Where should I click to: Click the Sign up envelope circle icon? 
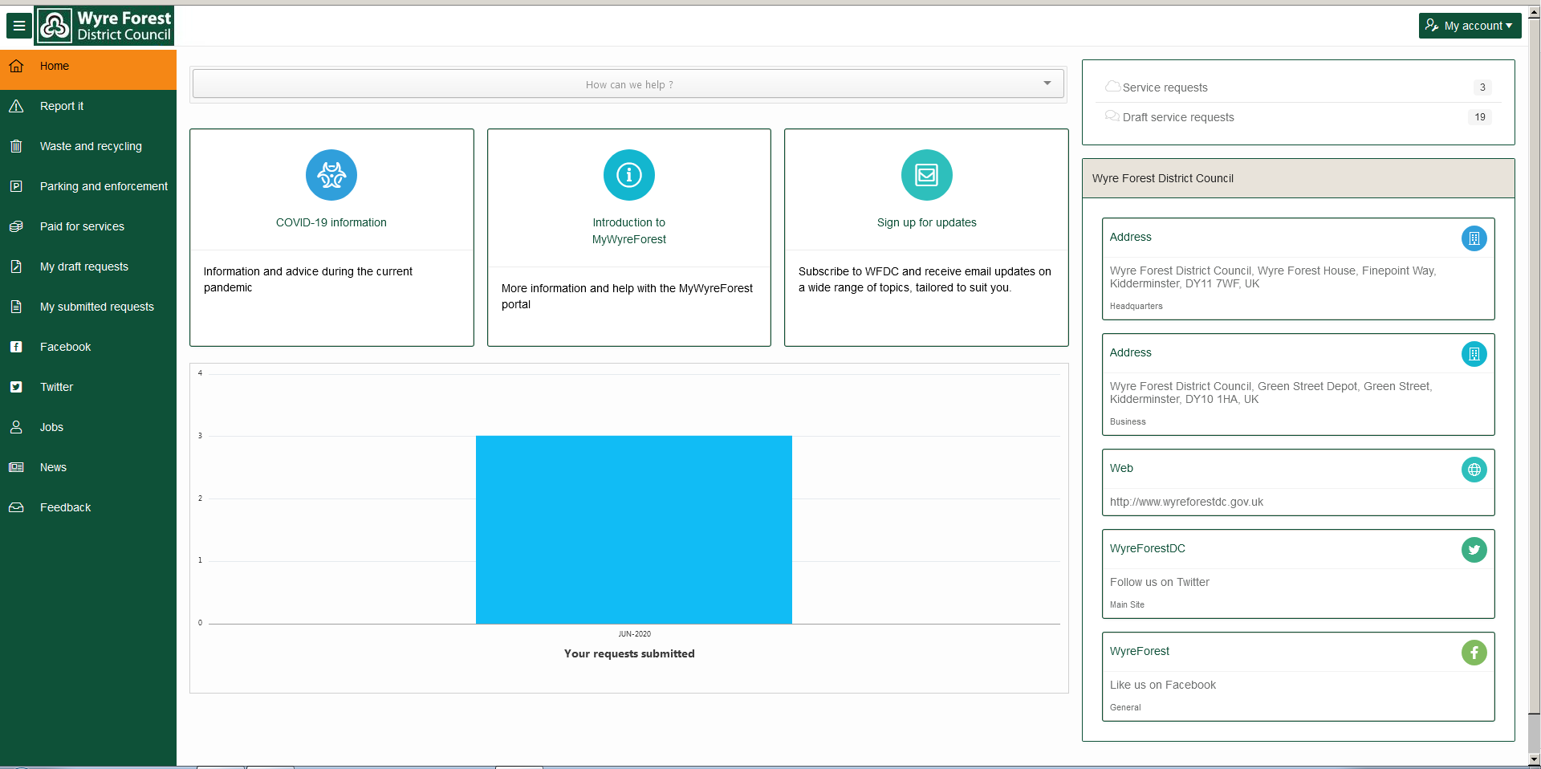click(x=927, y=175)
